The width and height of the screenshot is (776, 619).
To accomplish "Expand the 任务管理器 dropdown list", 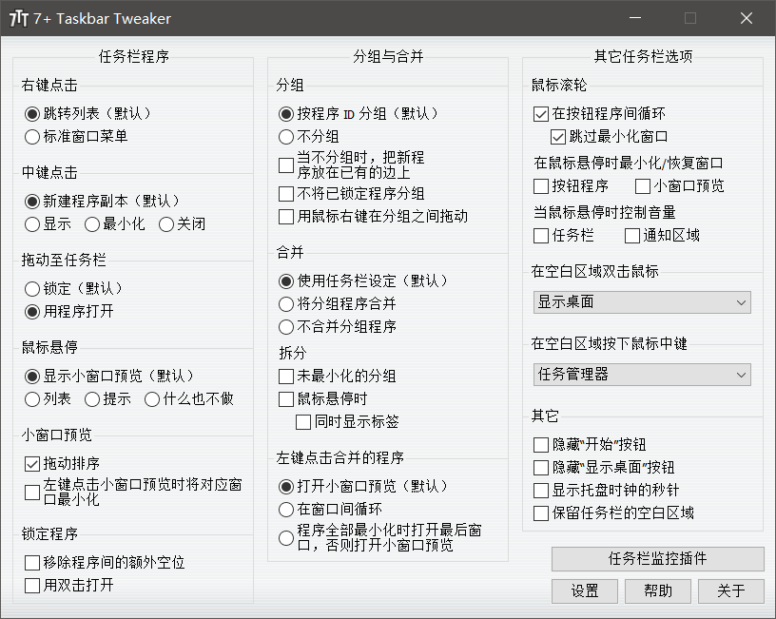I will [x=642, y=375].
